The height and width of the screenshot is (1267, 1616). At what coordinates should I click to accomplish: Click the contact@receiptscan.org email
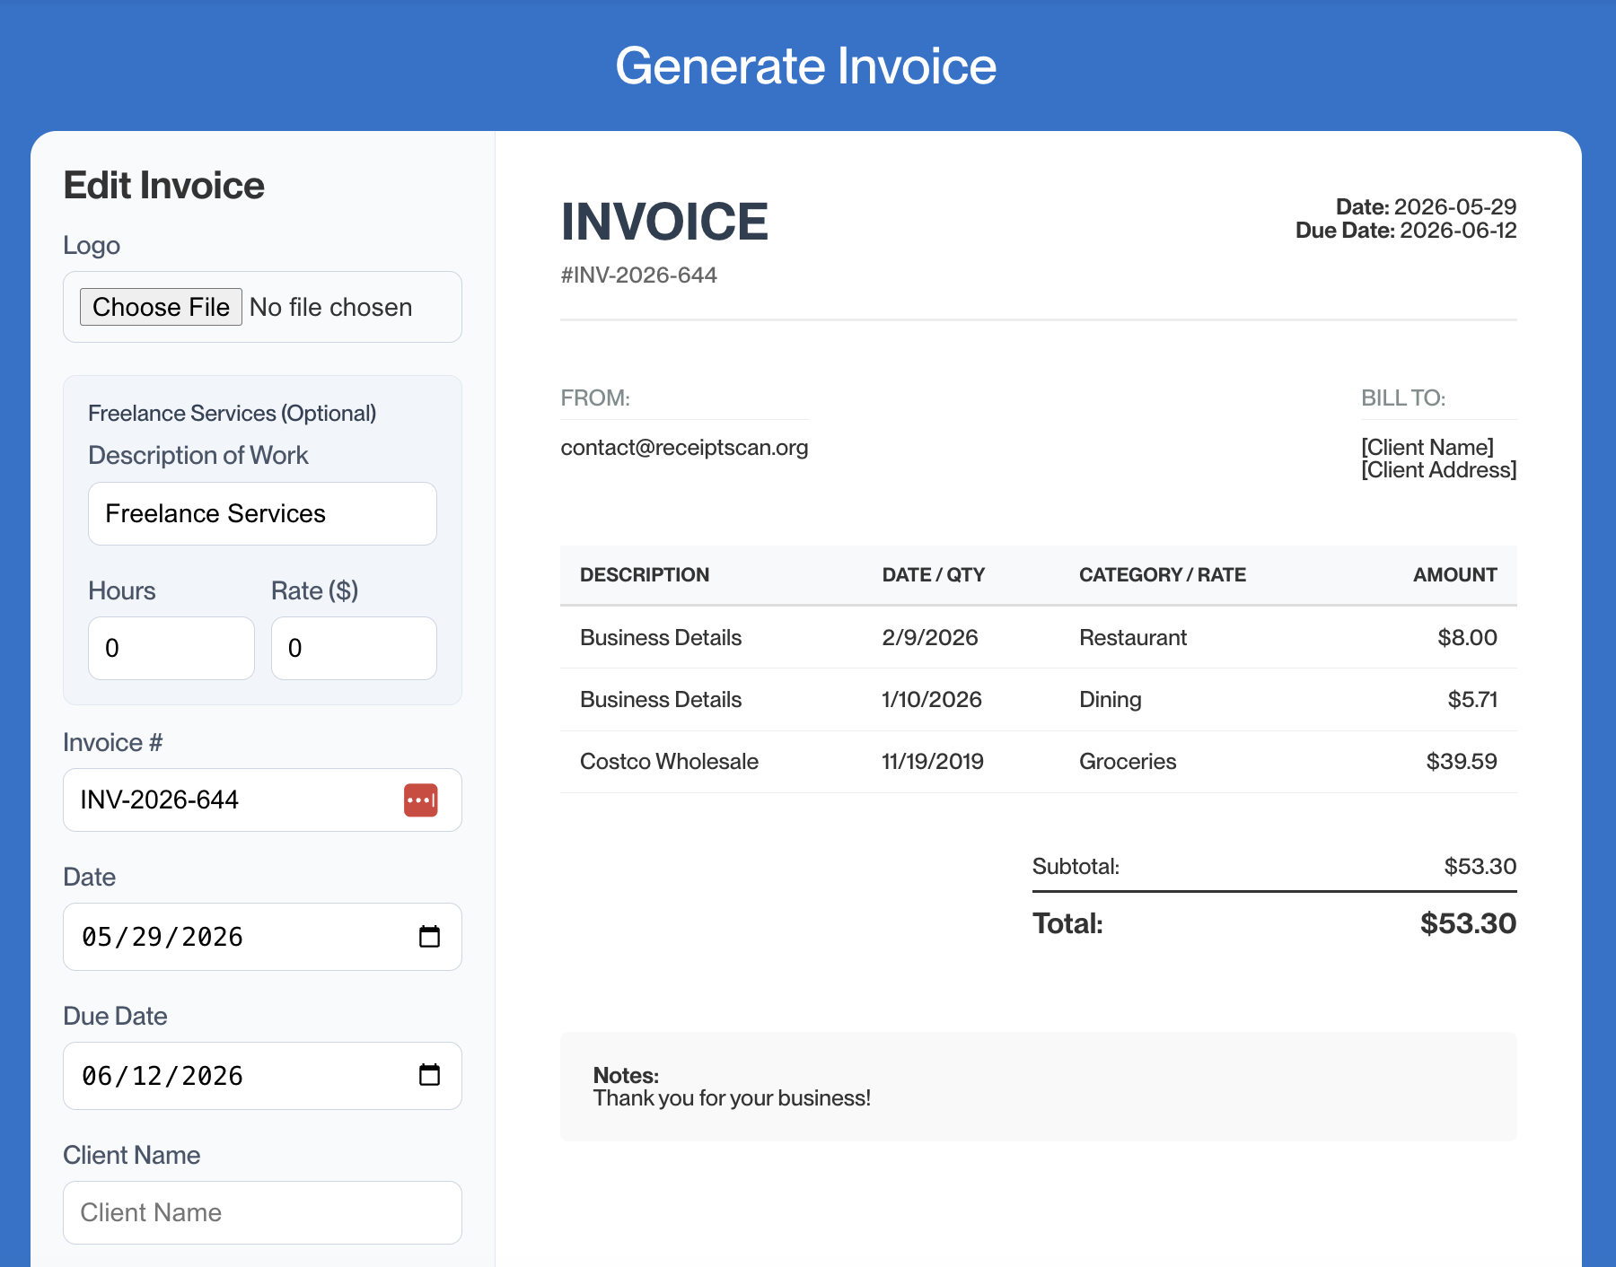point(684,447)
